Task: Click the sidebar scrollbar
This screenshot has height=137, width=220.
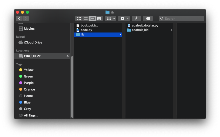Action: (72, 87)
